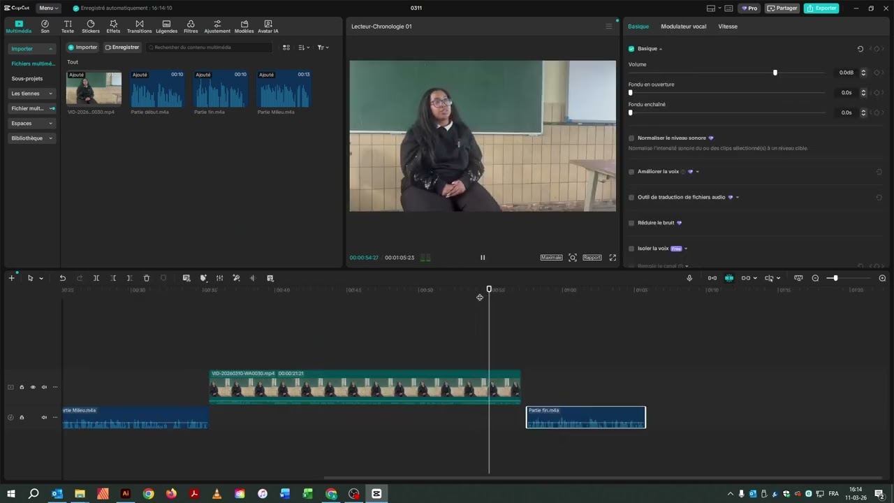Adjust the Volume slider handle

coord(775,73)
